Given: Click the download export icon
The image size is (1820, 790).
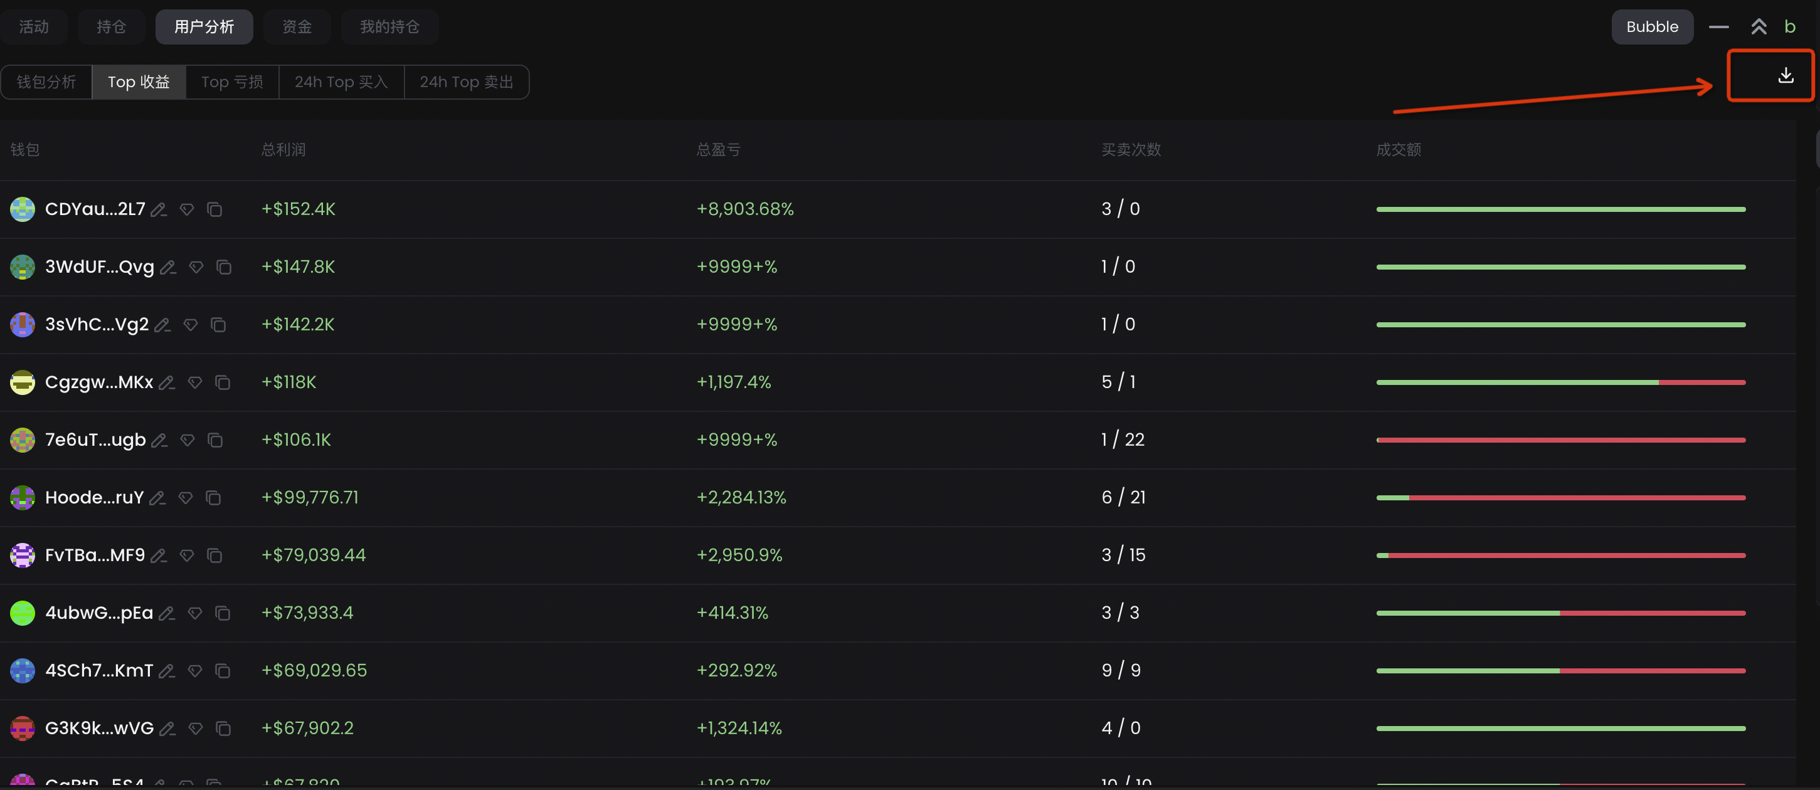Looking at the screenshot, I should (1785, 76).
